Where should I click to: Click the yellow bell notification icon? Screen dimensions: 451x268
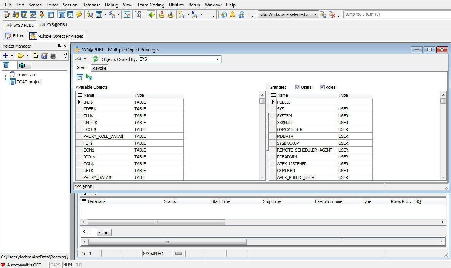[233, 14]
